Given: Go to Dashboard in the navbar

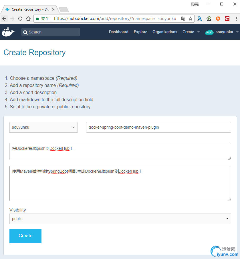Looking at the screenshot, I should click(119, 32).
